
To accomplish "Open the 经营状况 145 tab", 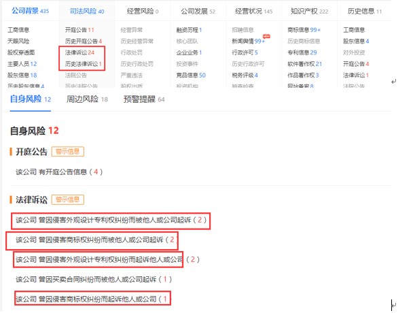I will tap(253, 11).
